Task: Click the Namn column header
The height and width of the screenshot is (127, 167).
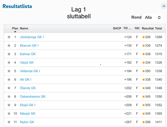Action: 24,28
